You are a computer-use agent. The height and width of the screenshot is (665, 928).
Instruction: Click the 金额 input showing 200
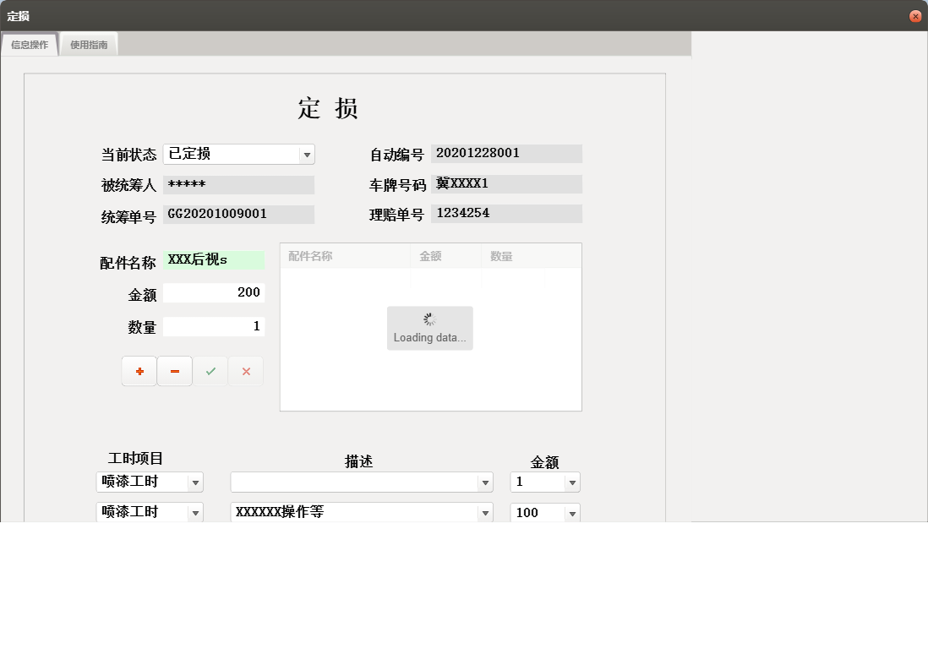tap(214, 292)
